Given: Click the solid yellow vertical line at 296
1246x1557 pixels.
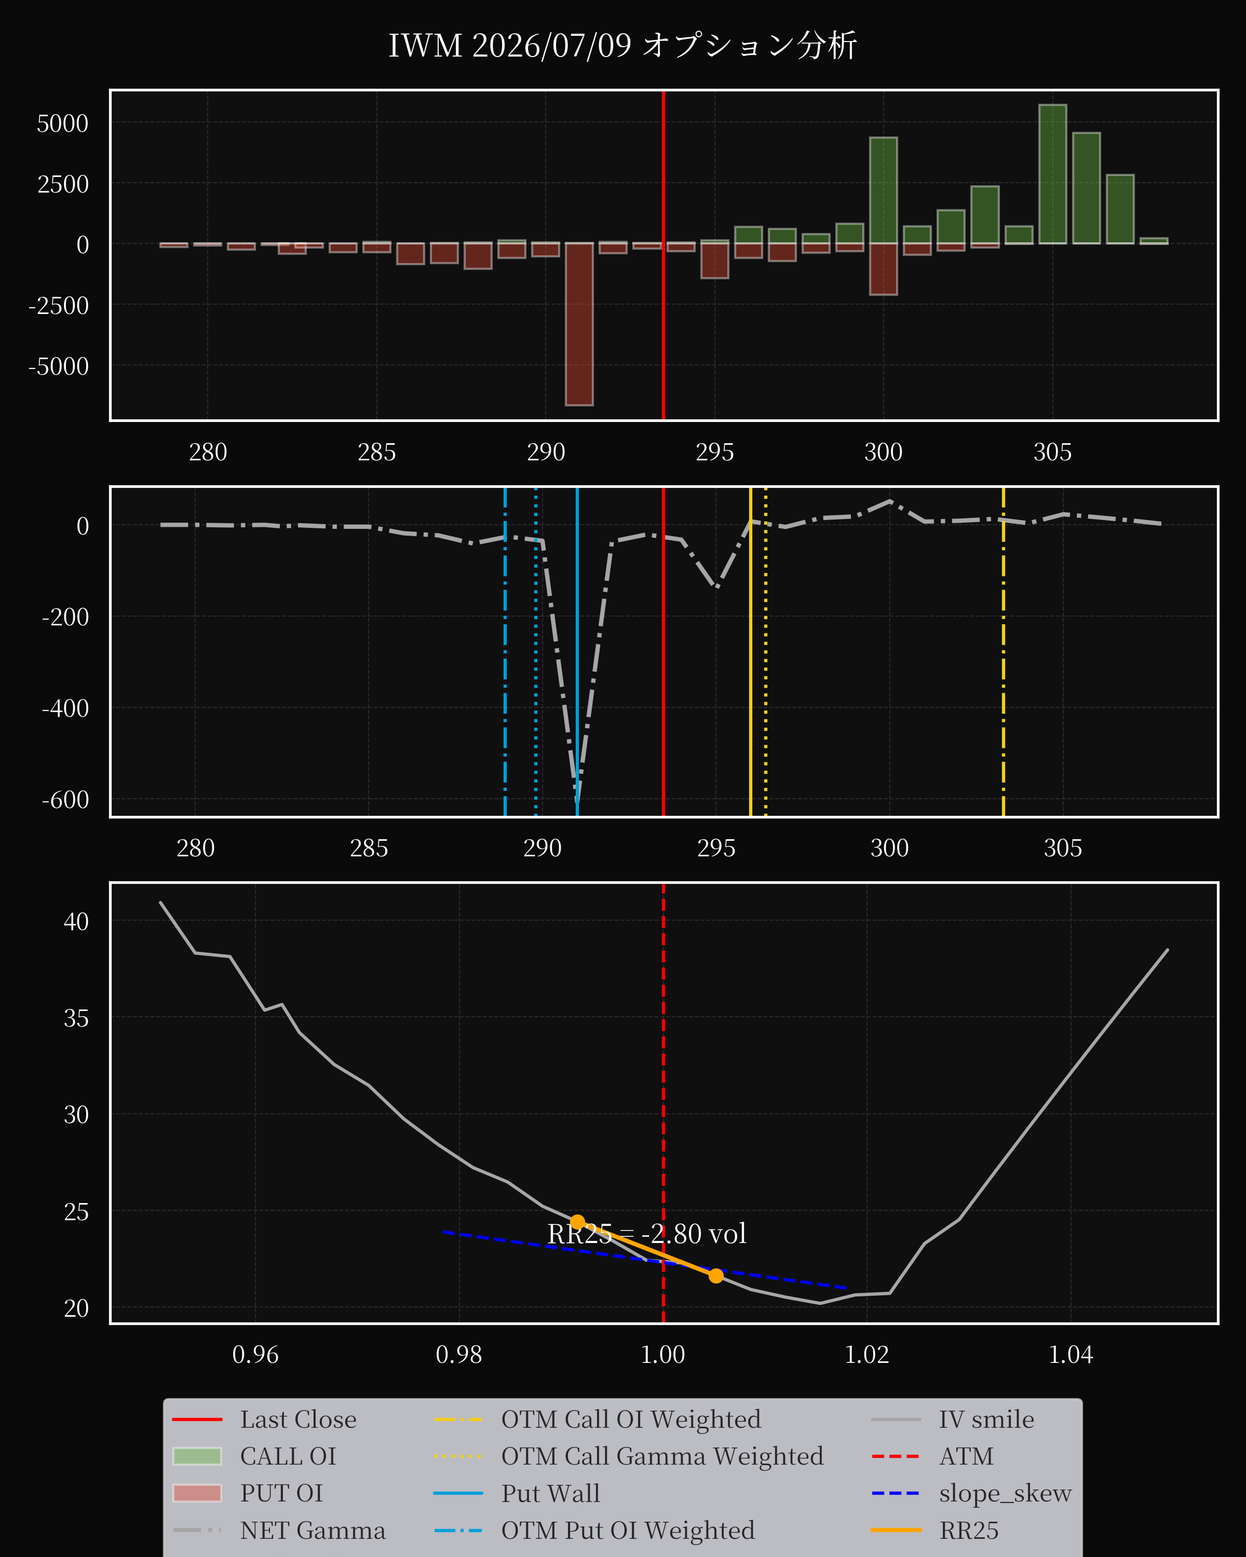Looking at the screenshot, I should [751, 652].
